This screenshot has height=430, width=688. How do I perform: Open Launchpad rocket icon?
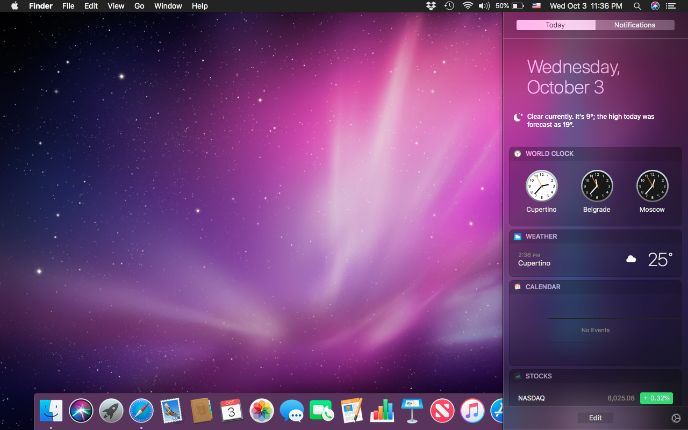(111, 411)
